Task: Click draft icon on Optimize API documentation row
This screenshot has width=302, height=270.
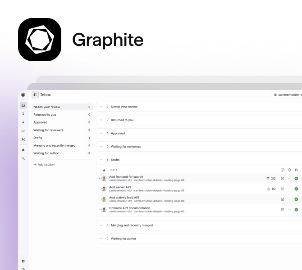Action: (x=283, y=210)
